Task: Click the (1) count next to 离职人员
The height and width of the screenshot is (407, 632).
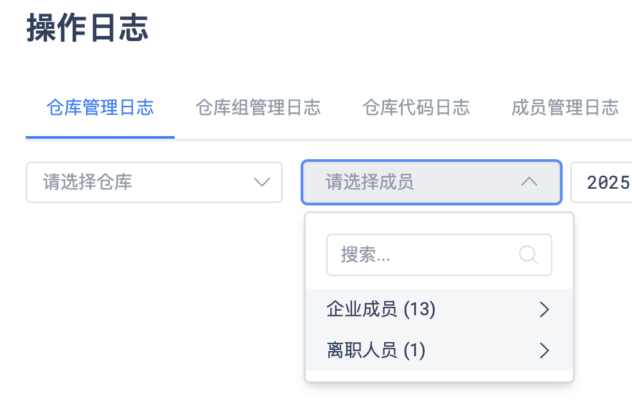Action: 414,351
